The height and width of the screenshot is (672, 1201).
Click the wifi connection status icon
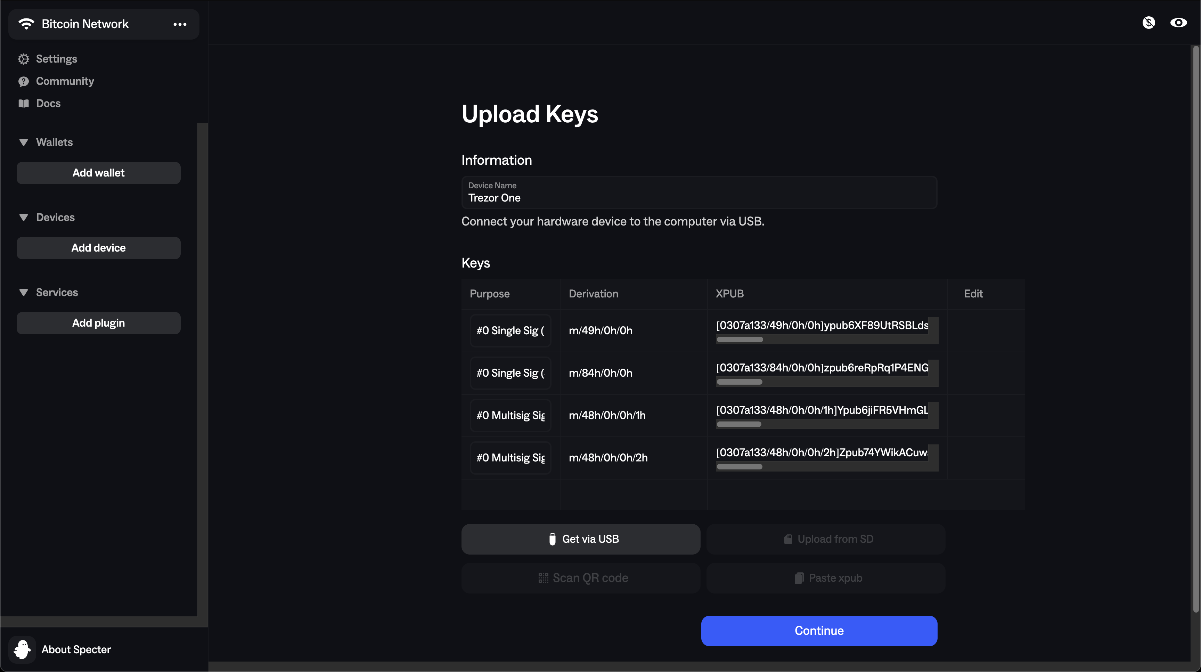(x=26, y=24)
